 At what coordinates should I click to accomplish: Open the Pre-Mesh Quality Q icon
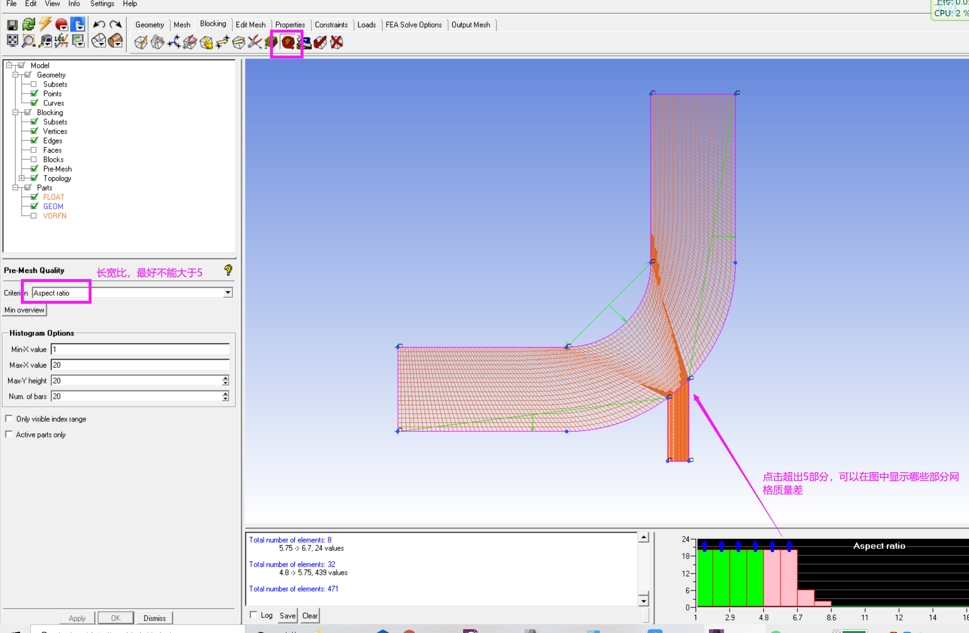click(288, 42)
